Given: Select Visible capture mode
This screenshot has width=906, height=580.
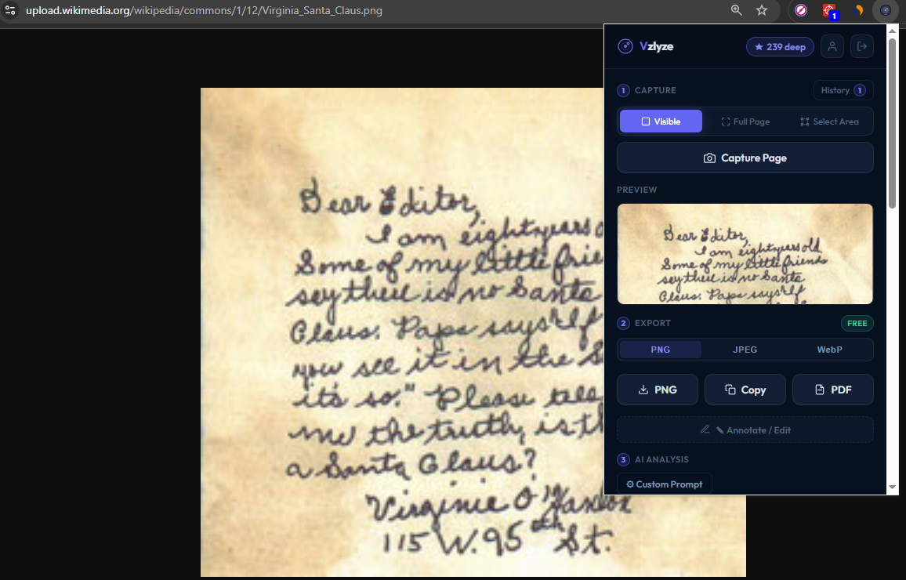Looking at the screenshot, I should (661, 121).
